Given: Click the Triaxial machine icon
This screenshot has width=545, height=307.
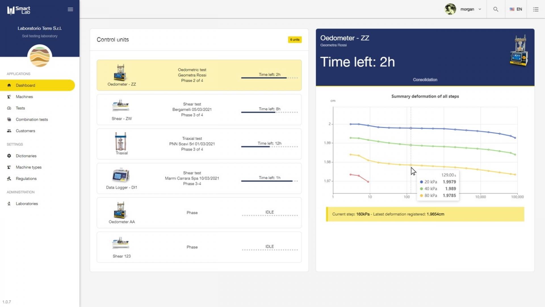Looking at the screenshot, I should (121, 141).
